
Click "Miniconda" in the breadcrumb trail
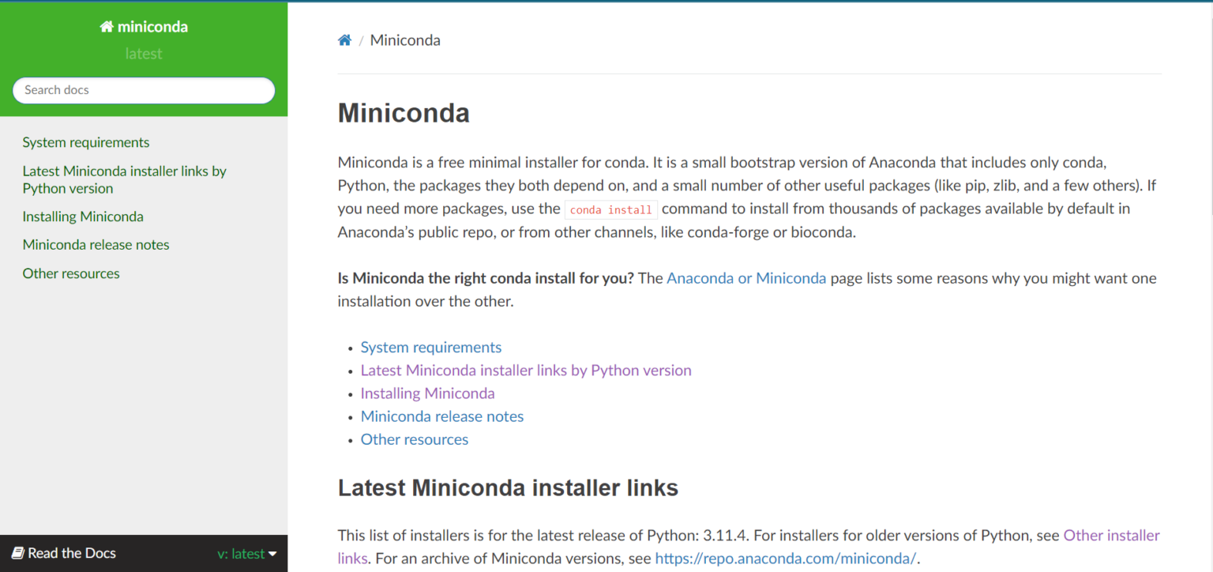(x=404, y=40)
